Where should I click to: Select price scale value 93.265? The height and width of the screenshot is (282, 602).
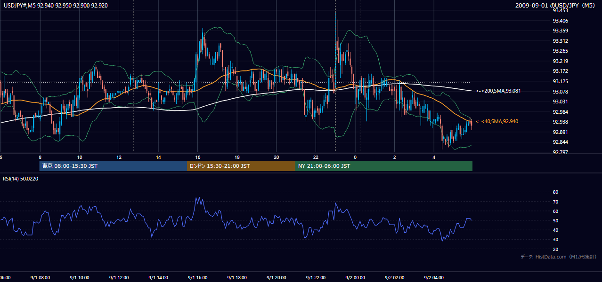coord(560,51)
